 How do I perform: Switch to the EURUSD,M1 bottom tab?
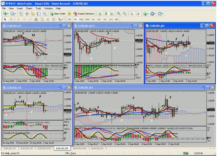[97, 148]
